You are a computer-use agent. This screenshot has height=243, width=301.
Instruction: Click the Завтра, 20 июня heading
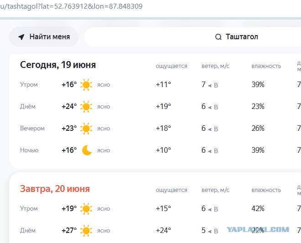pos(55,189)
